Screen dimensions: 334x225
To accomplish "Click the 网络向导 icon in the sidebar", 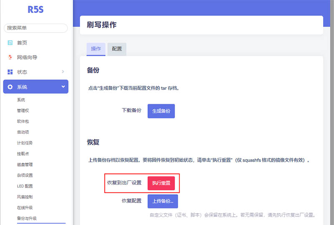I will pyautogui.click(x=10, y=57).
